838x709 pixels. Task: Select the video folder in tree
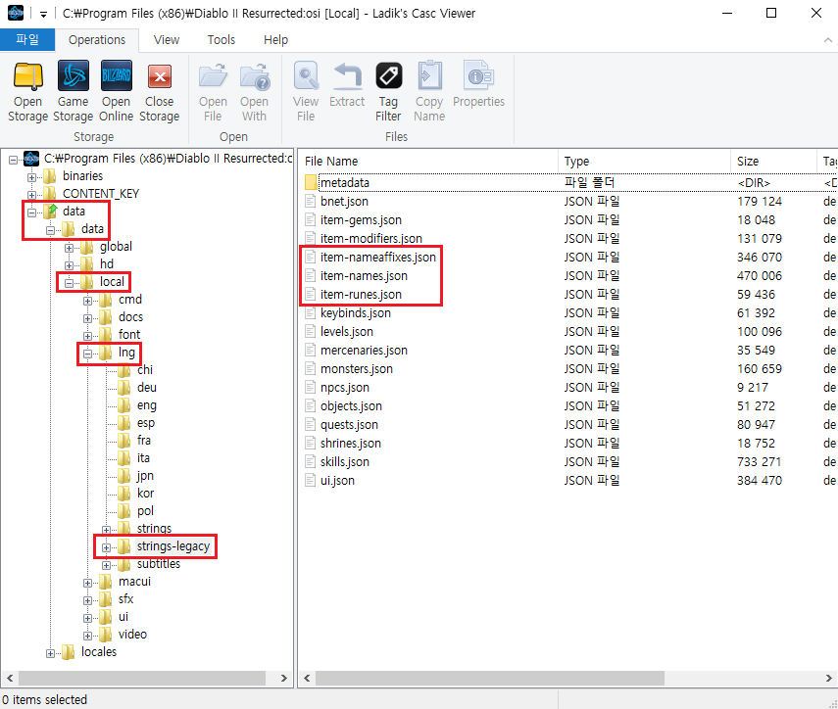(132, 635)
